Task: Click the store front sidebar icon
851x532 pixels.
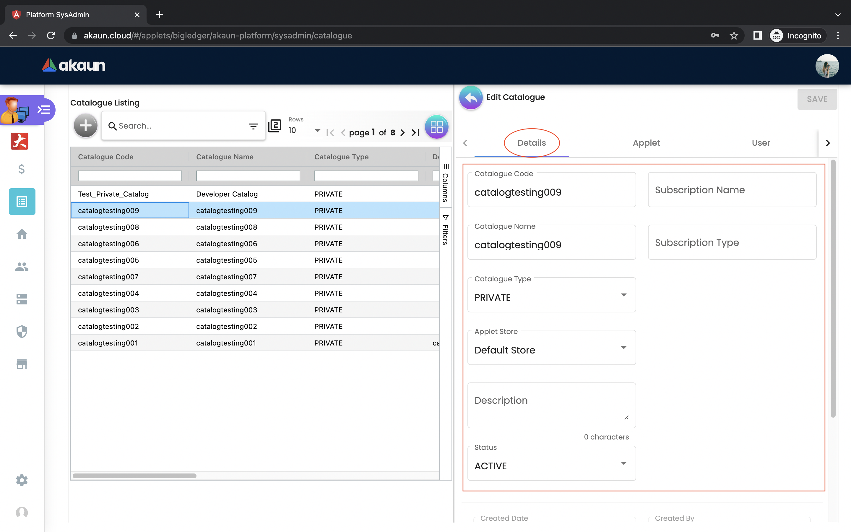Action: pyautogui.click(x=22, y=364)
